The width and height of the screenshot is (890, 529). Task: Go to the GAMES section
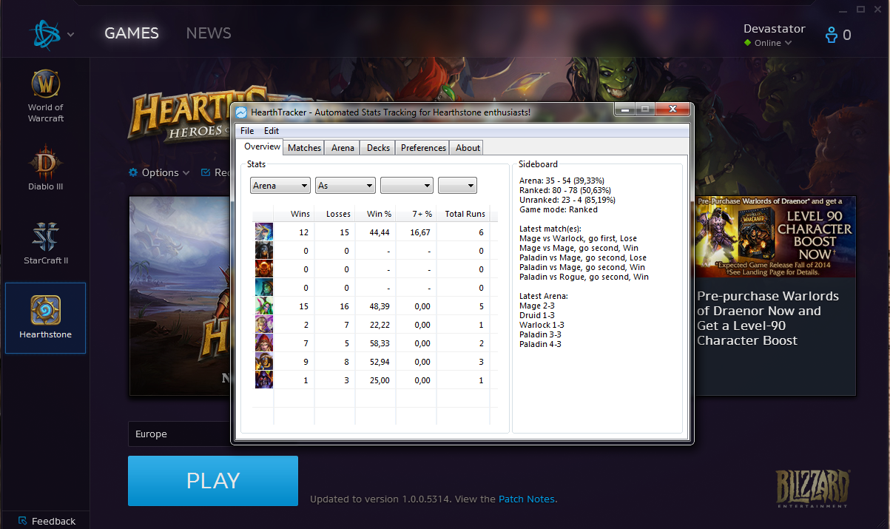132,33
